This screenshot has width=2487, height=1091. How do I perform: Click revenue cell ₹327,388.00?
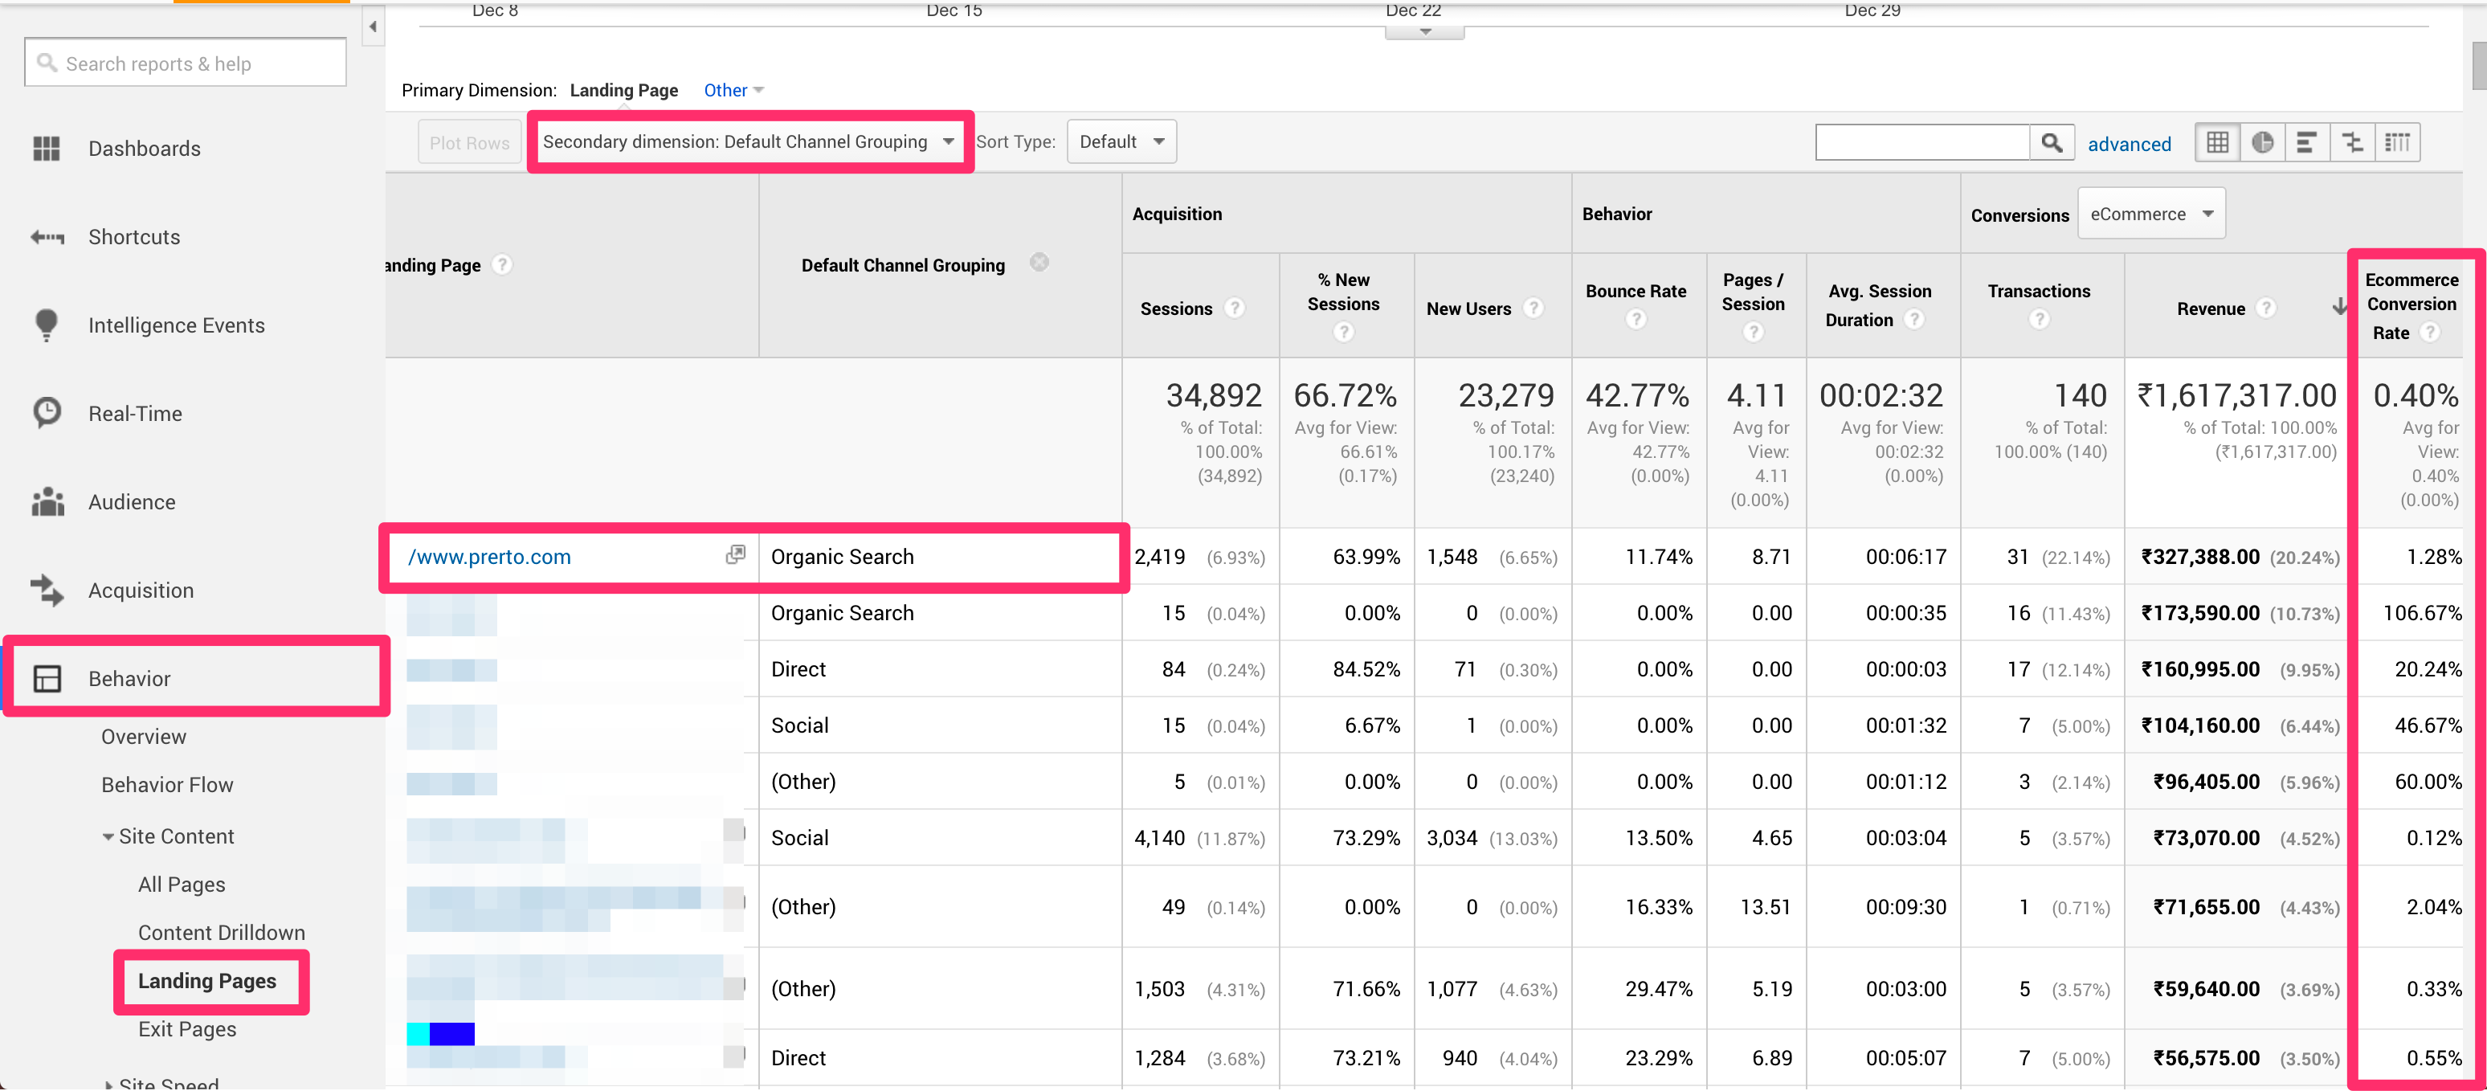(2200, 557)
